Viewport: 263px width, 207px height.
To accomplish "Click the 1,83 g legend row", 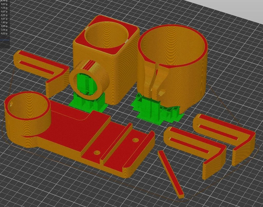I will tap(5, 22).
